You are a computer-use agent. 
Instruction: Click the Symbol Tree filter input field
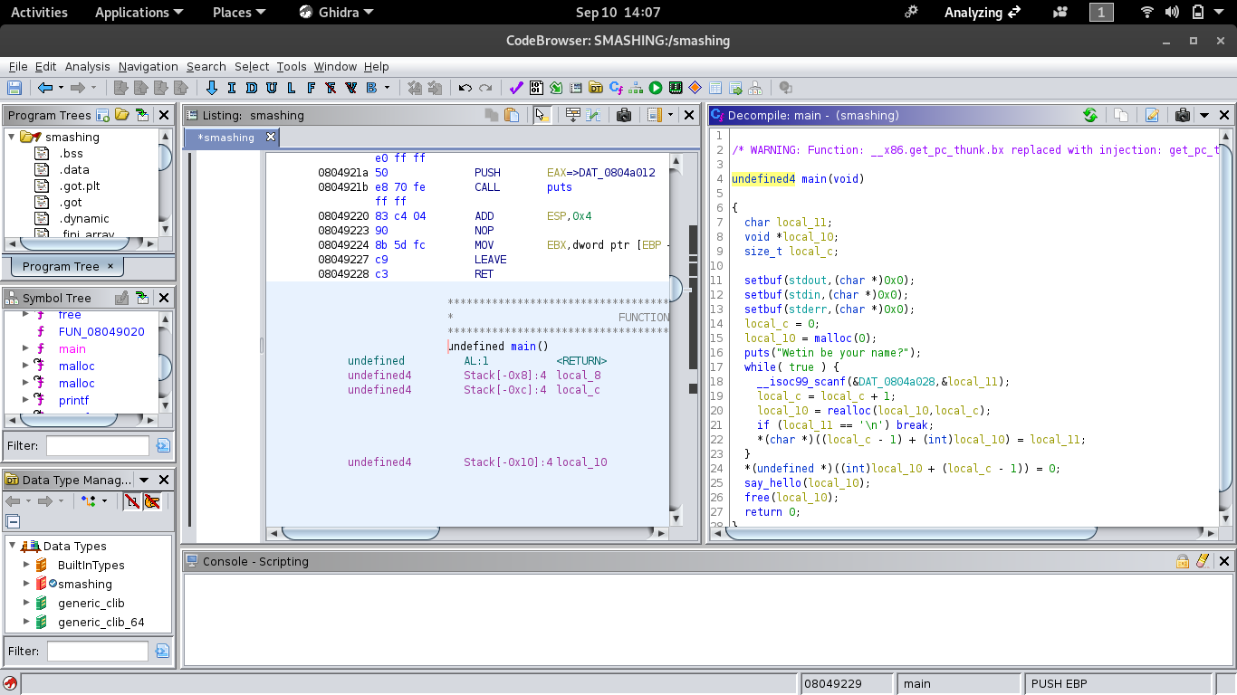[x=98, y=445]
